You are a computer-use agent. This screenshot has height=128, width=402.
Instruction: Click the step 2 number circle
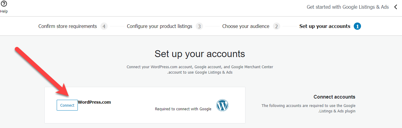tap(277, 26)
